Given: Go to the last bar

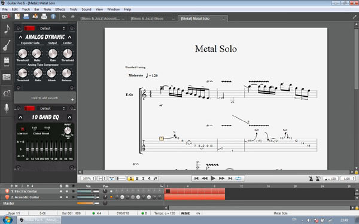Looking at the screenshot, I should point(230,178).
